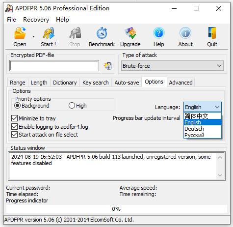Viewport: 233px width, 227px height.
Task: Click the Encrypted PDF-file input field
Action: (54, 66)
